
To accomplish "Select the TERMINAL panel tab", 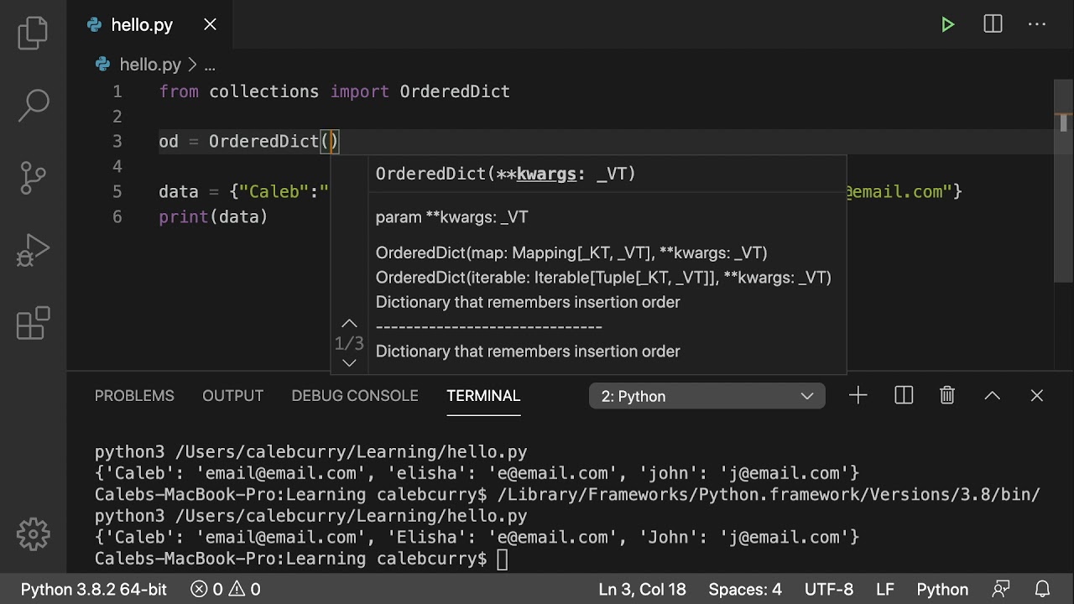I will tap(483, 396).
